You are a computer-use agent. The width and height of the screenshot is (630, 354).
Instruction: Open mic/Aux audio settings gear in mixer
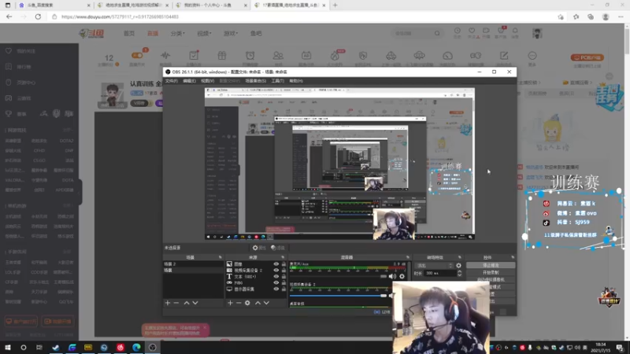tap(402, 276)
